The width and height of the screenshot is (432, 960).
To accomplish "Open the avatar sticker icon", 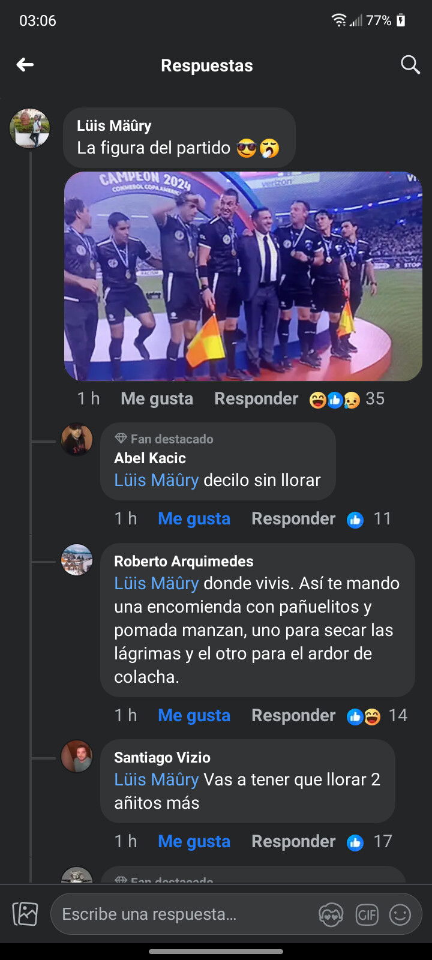I will (x=331, y=915).
